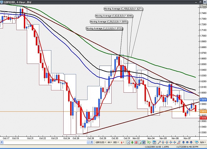Open the BID price type dropdown

tap(116, 142)
